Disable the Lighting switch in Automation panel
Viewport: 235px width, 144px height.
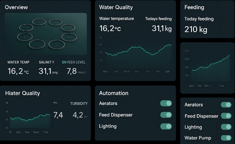[x=166, y=126]
